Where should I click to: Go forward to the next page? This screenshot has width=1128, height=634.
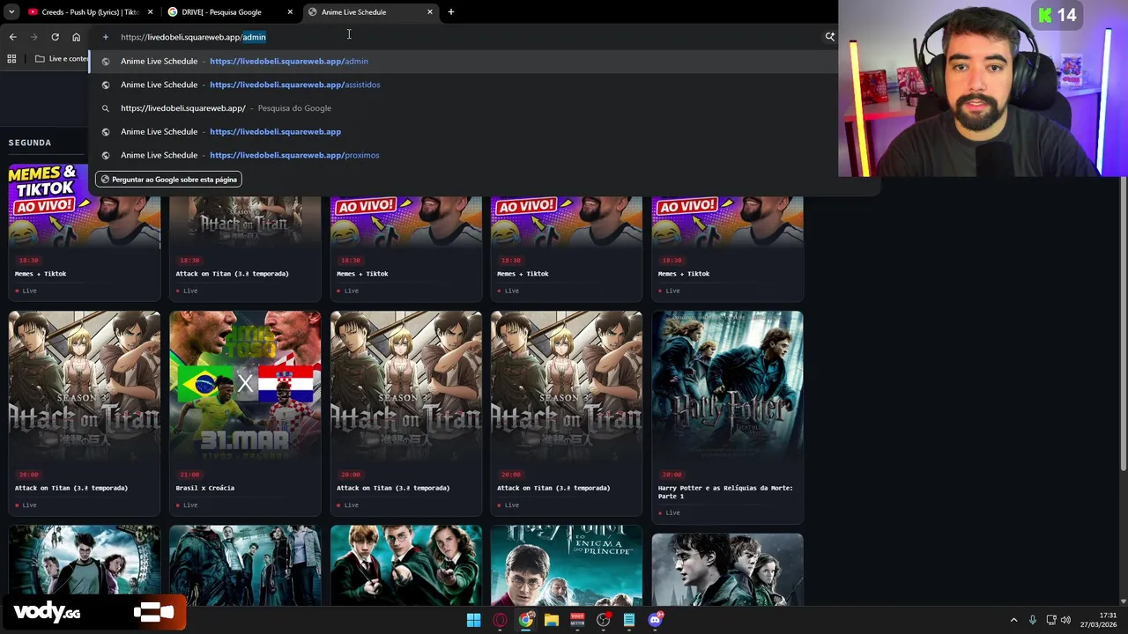(x=33, y=37)
